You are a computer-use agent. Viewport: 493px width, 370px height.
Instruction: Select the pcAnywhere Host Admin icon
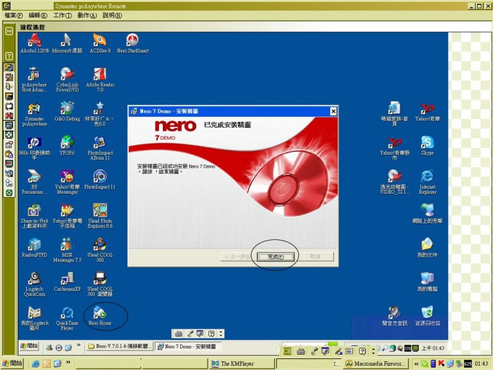click(x=34, y=80)
